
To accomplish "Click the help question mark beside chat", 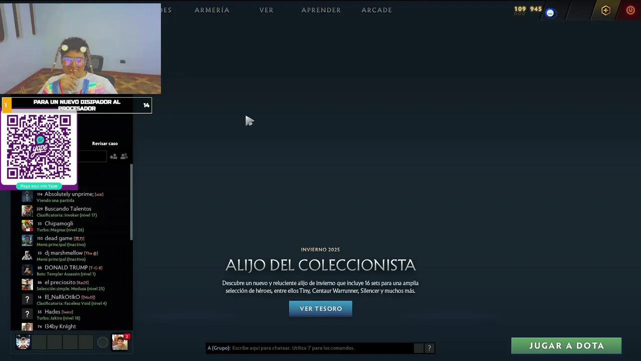I will point(429,348).
